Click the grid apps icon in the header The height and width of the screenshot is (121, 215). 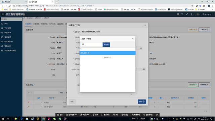coord(178,14)
